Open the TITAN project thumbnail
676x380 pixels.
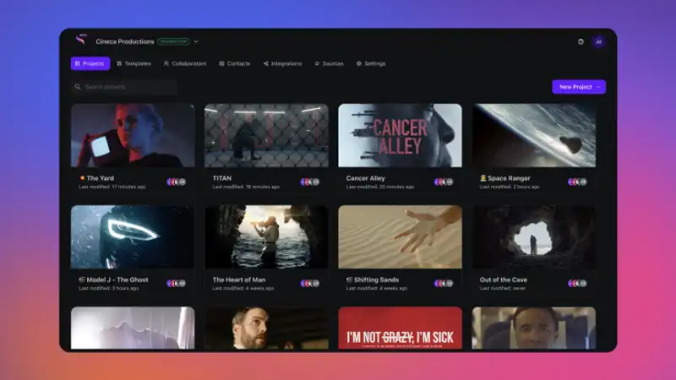266,135
